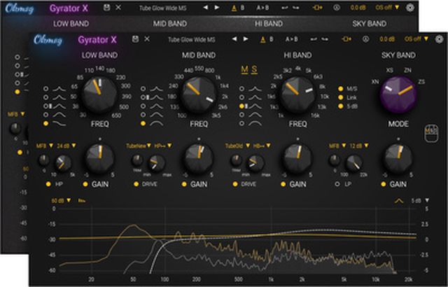Bypass Low Band GAIN toggle

[x=85, y=185]
